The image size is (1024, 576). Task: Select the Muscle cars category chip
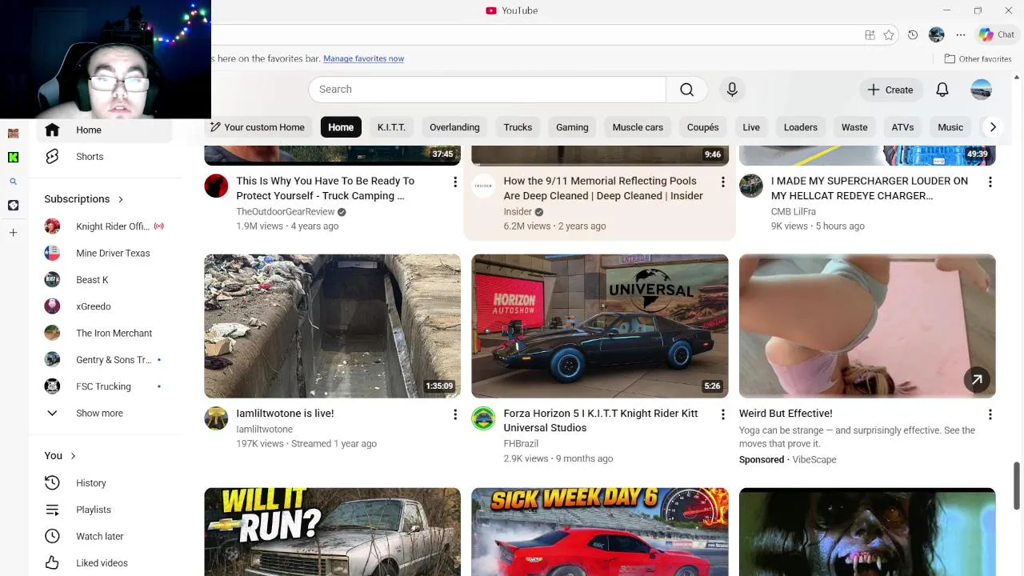(x=638, y=127)
